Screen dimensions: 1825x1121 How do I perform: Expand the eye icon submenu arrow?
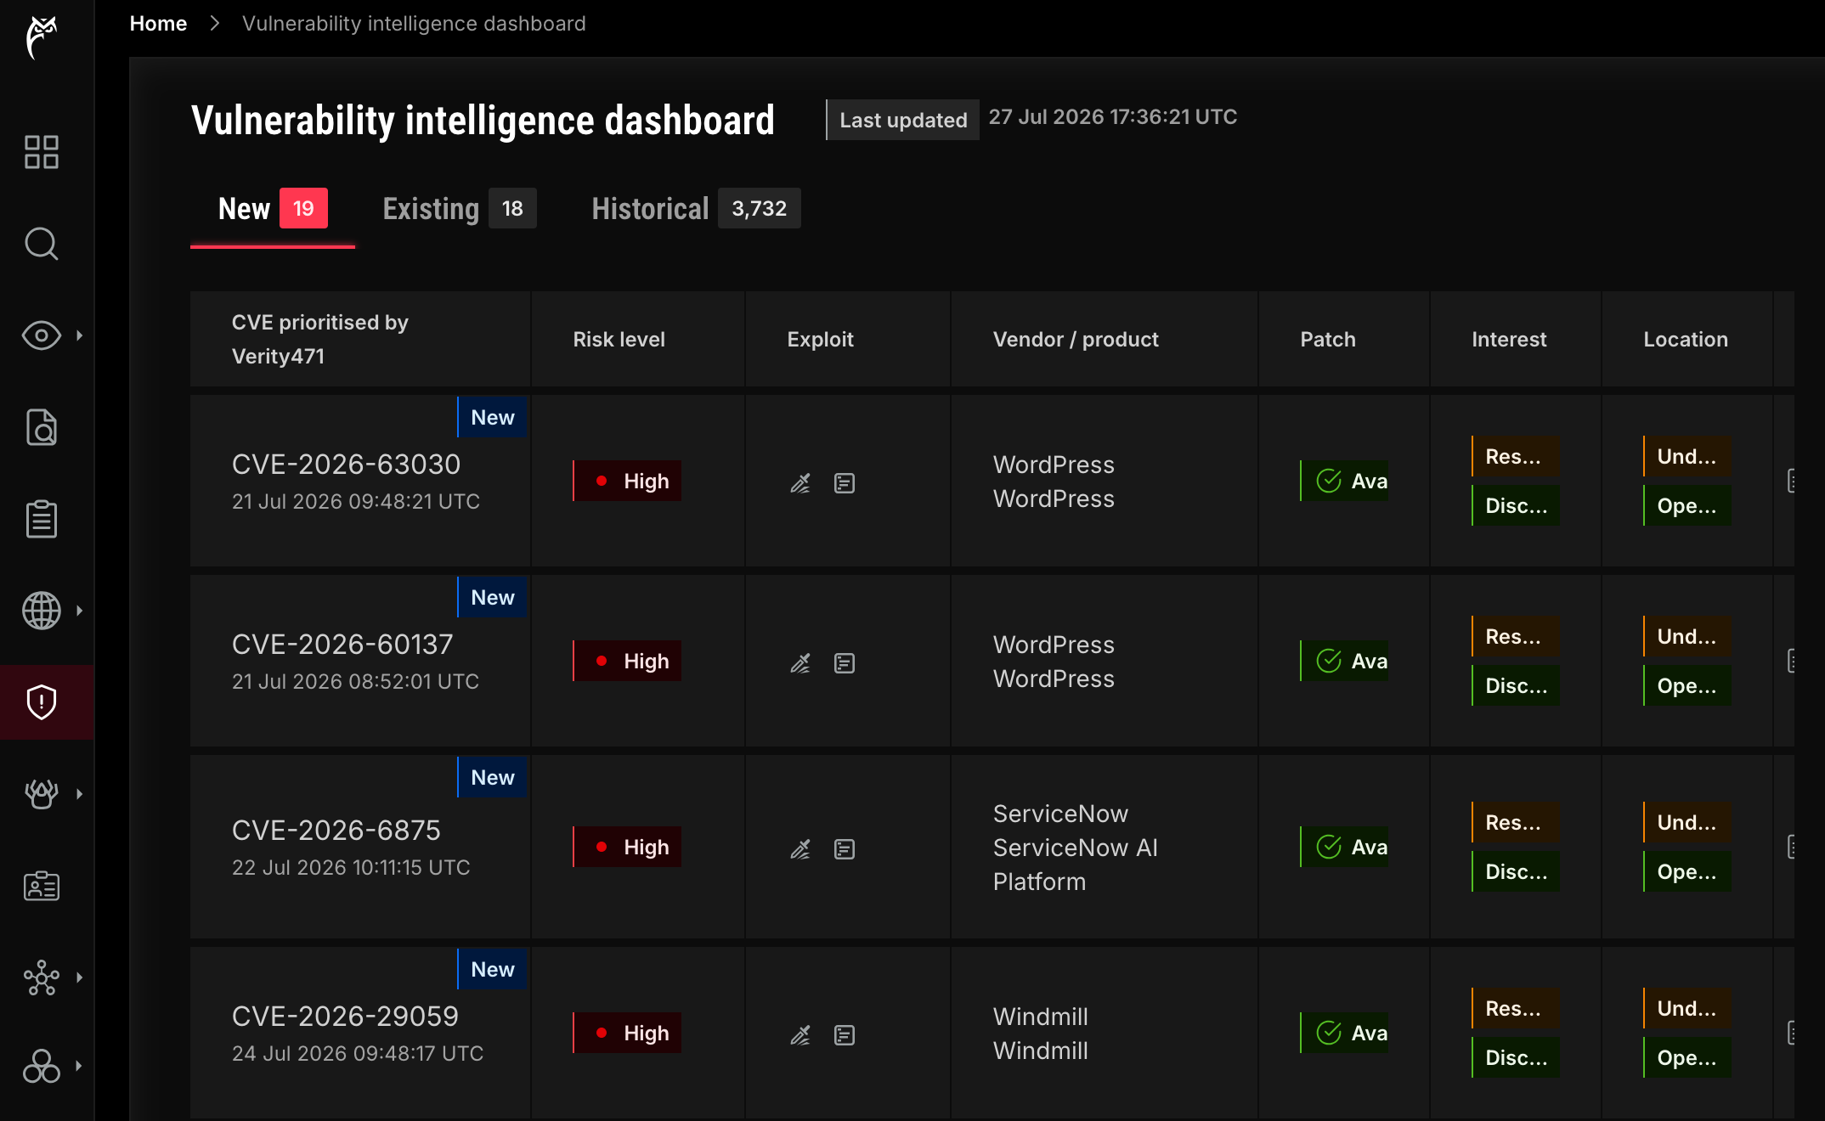click(79, 335)
